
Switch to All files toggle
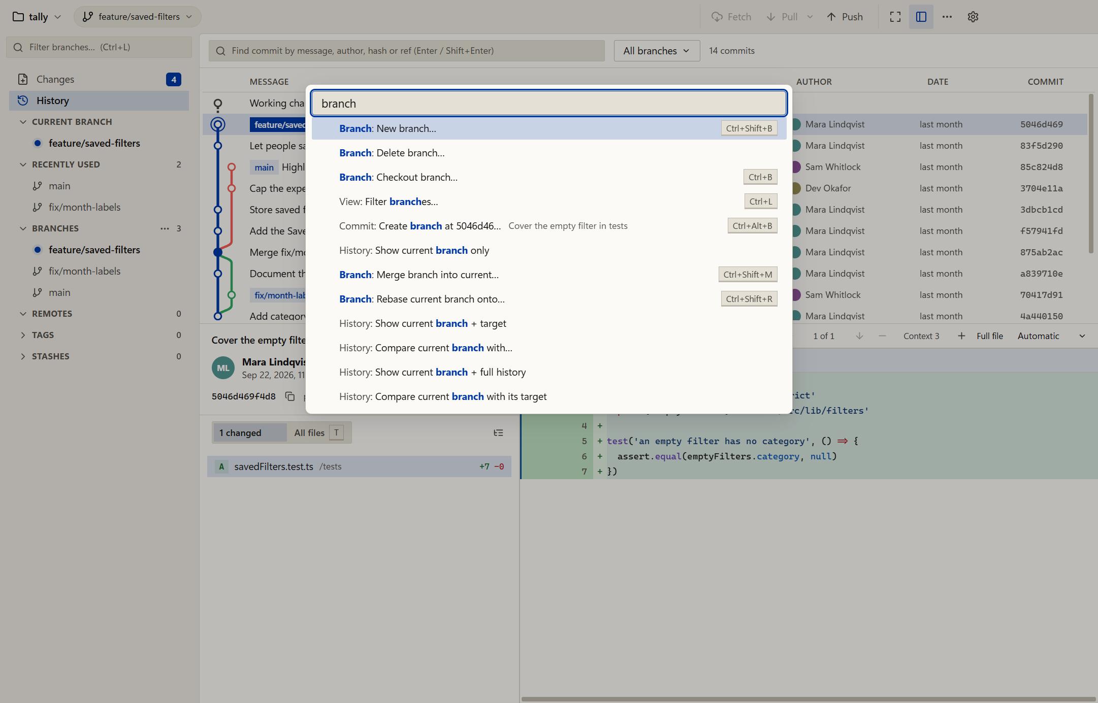pyautogui.click(x=318, y=433)
